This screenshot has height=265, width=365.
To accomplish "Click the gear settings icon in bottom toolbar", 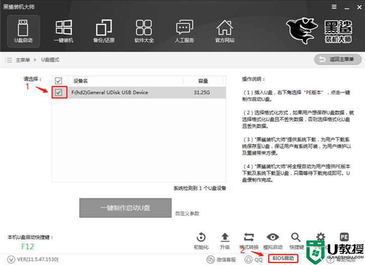I will tap(321, 236).
